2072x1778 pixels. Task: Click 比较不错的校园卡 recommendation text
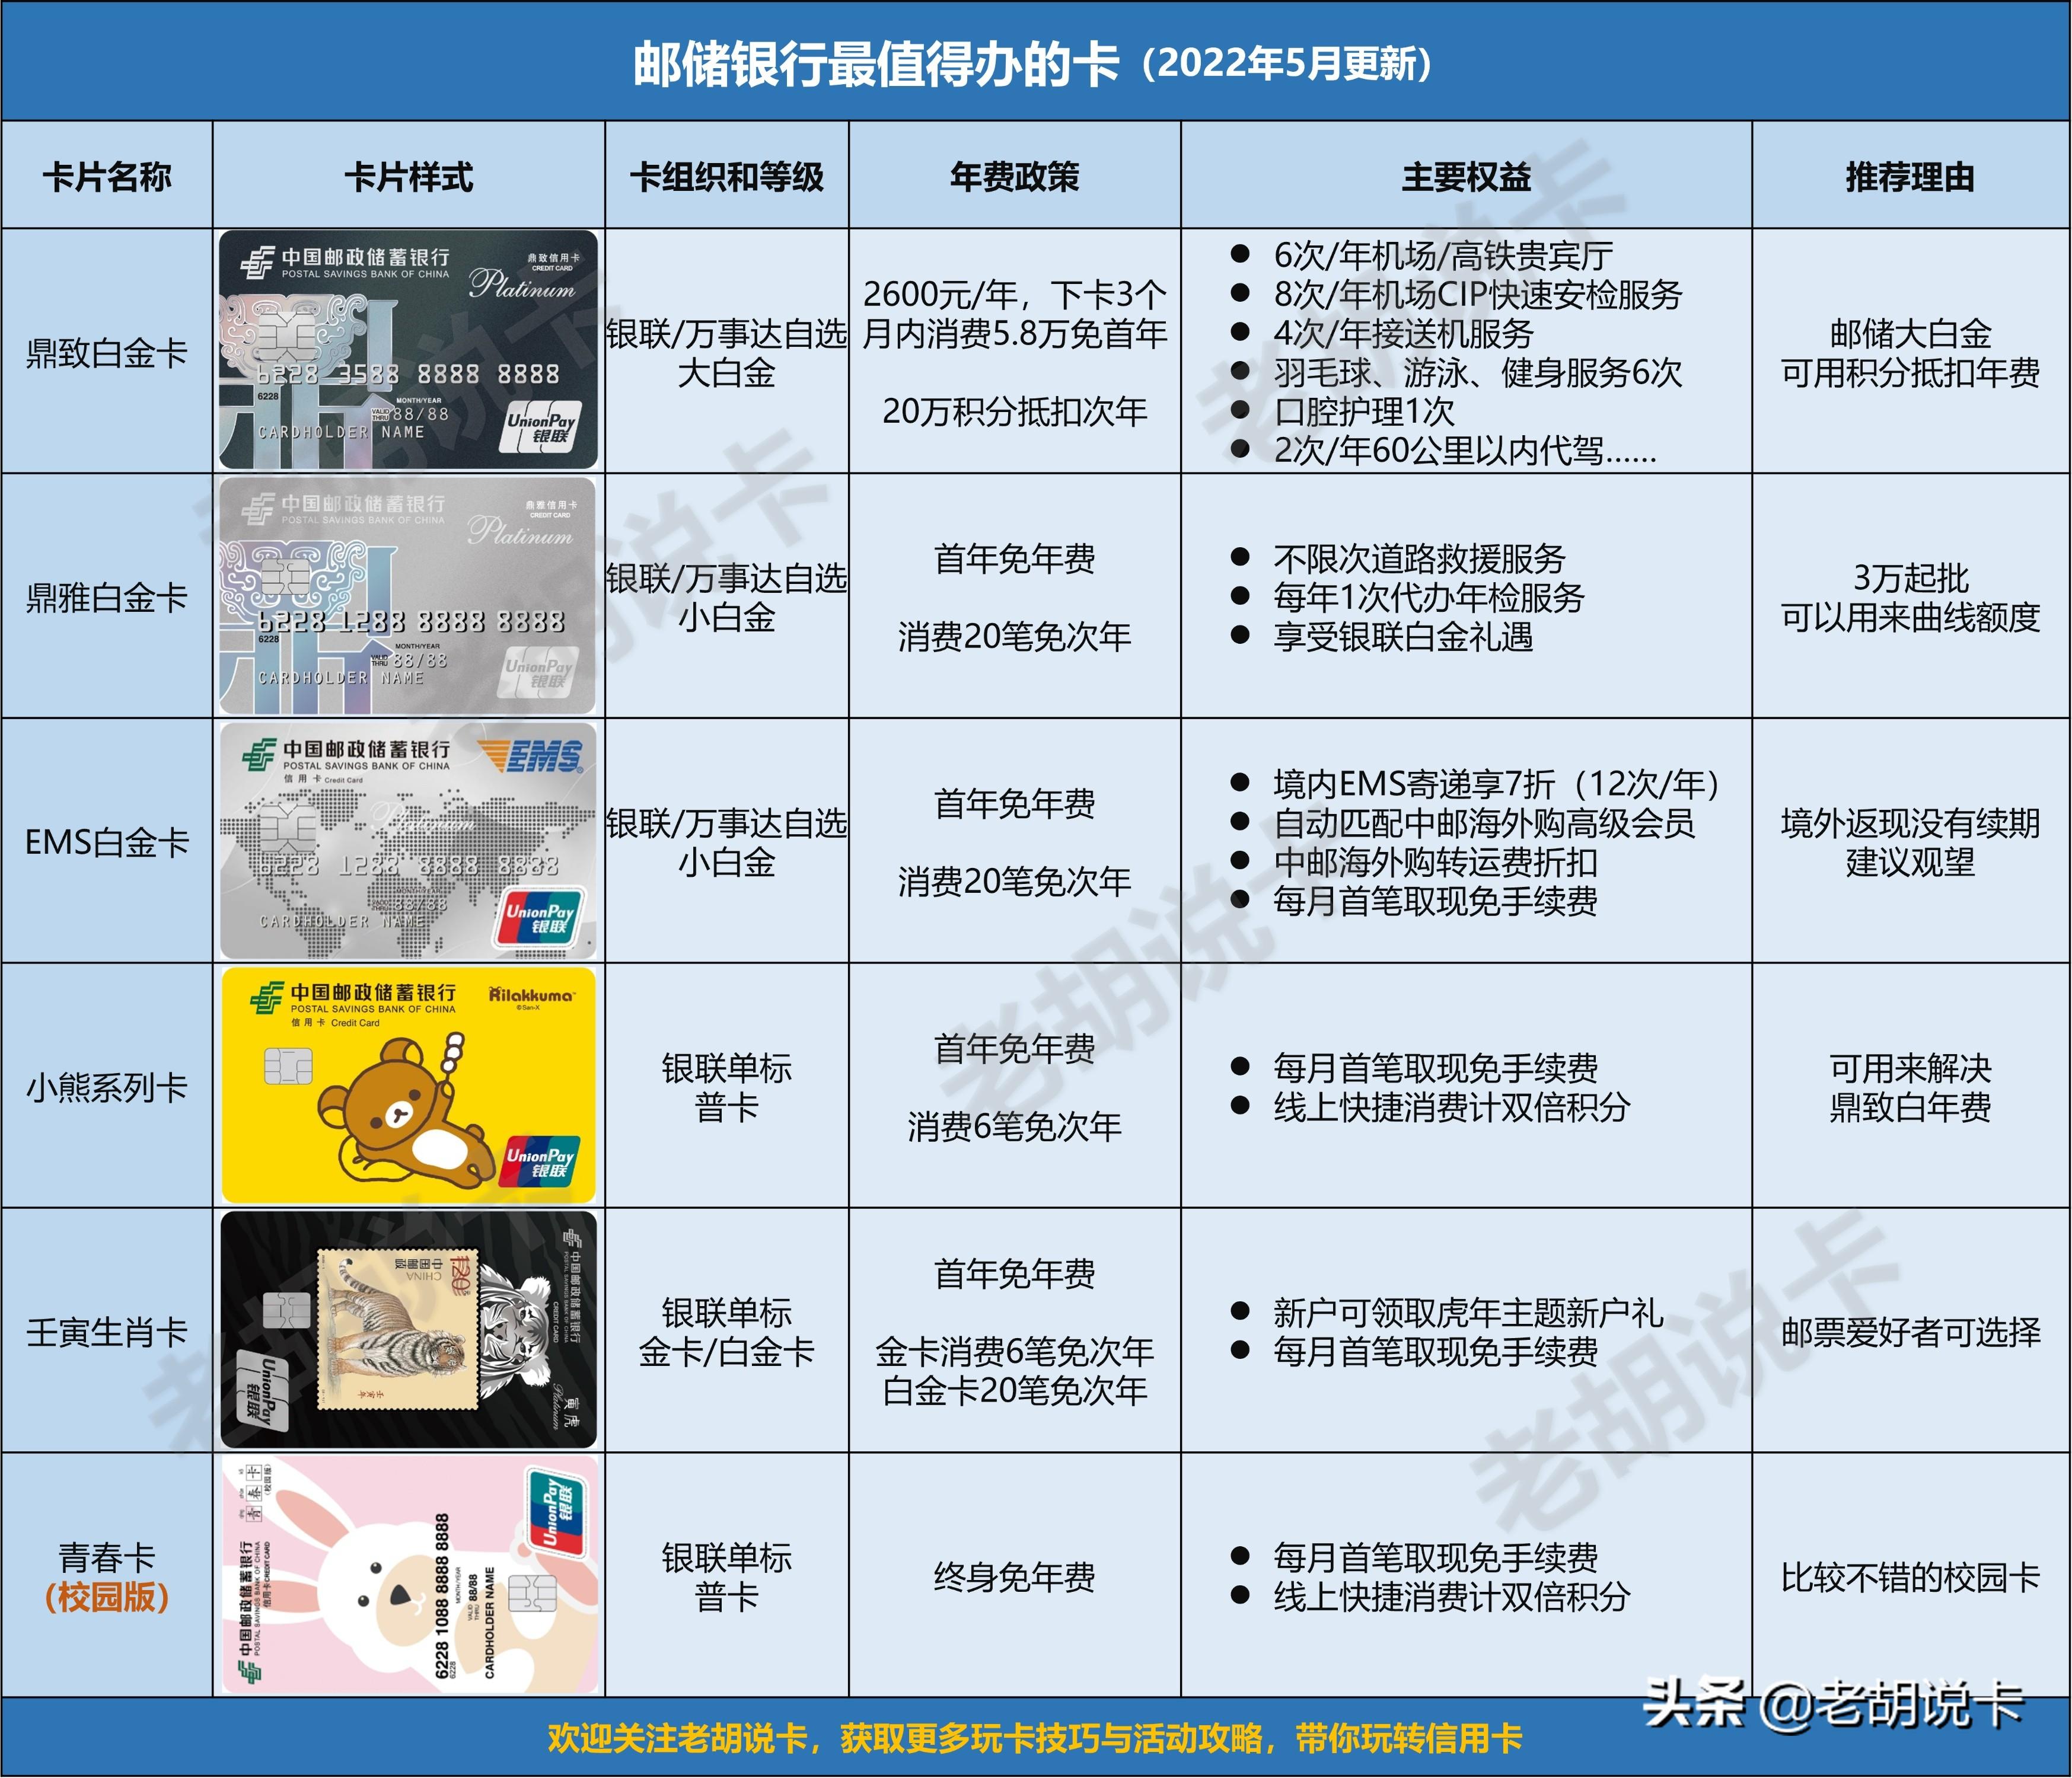tap(1911, 1577)
